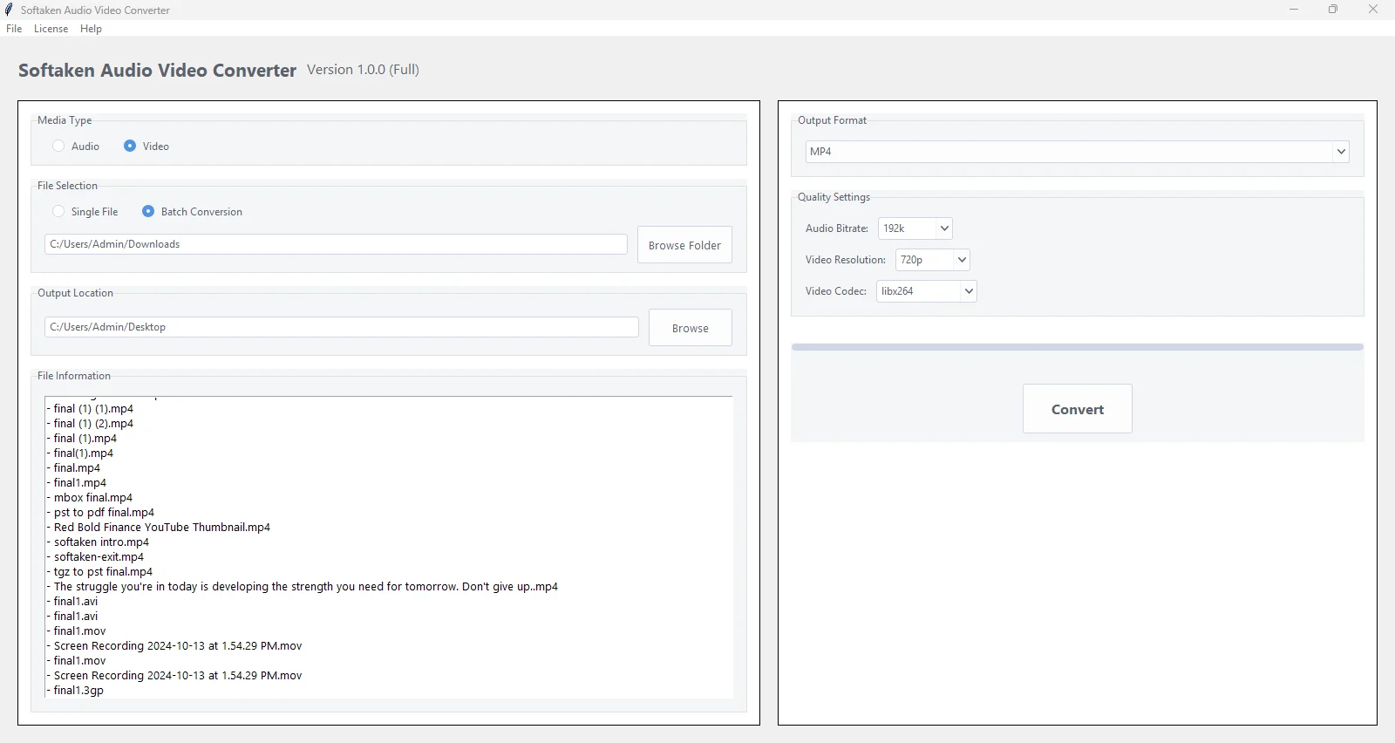The image size is (1395, 743).
Task: Enable Batch Conversion mode
Action: pyautogui.click(x=148, y=212)
